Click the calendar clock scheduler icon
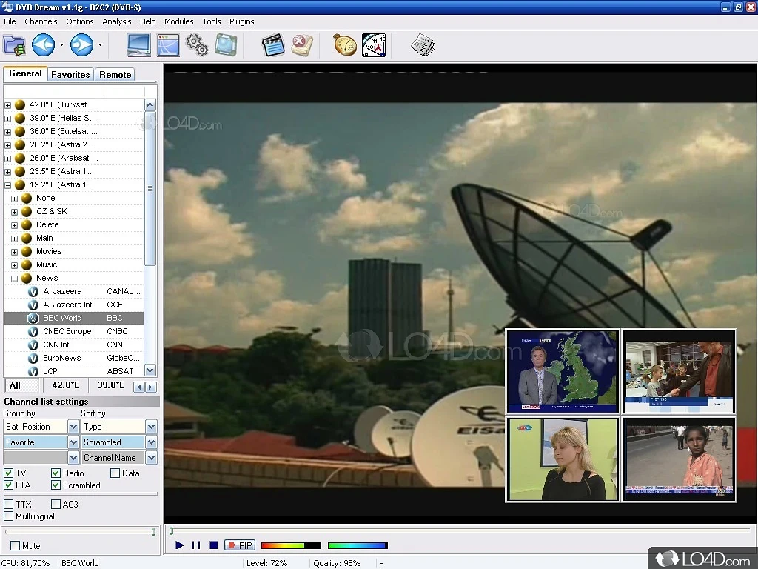This screenshot has width=758, height=569. point(374,45)
